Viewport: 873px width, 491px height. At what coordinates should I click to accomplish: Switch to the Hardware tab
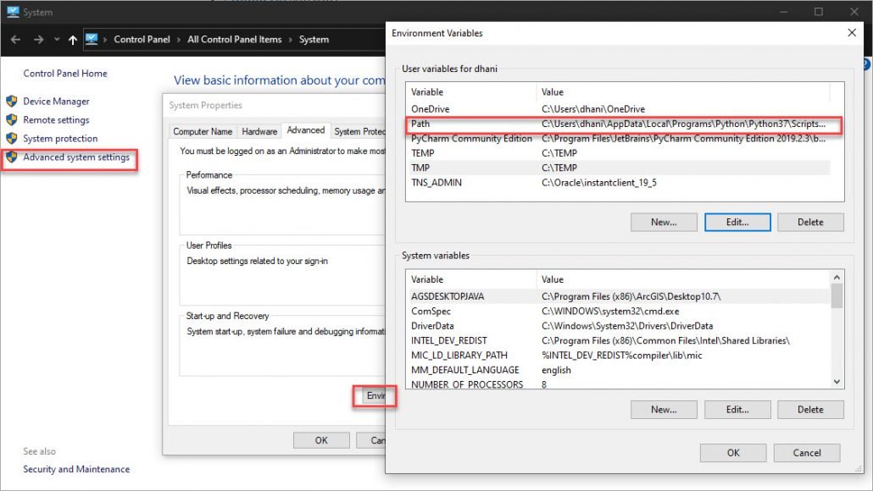pyautogui.click(x=259, y=131)
